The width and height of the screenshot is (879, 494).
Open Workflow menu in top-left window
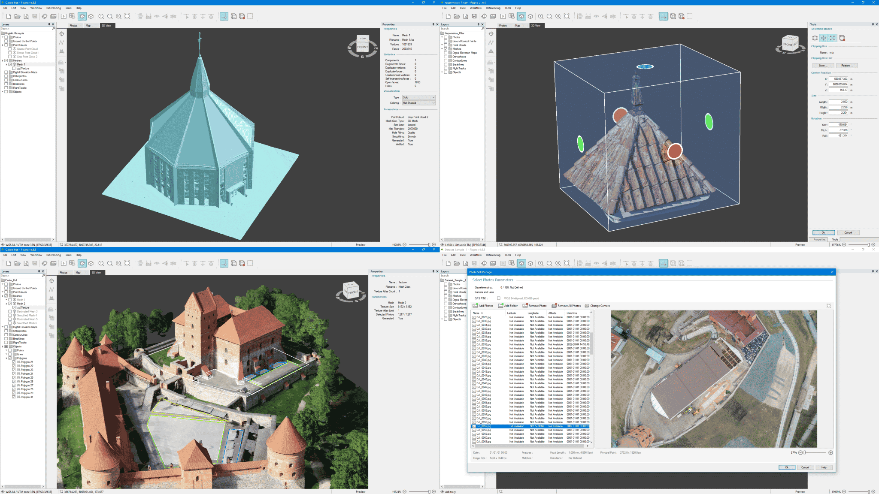36,8
